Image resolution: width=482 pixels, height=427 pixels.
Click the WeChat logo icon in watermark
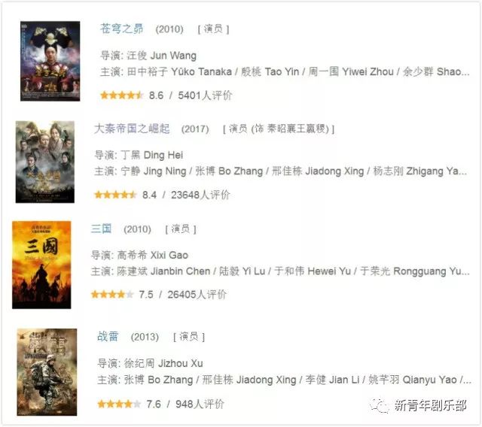[x=380, y=405]
